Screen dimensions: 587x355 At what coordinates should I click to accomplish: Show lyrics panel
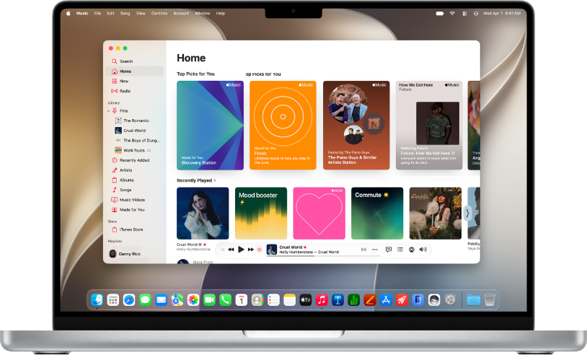[x=389, y=250]
